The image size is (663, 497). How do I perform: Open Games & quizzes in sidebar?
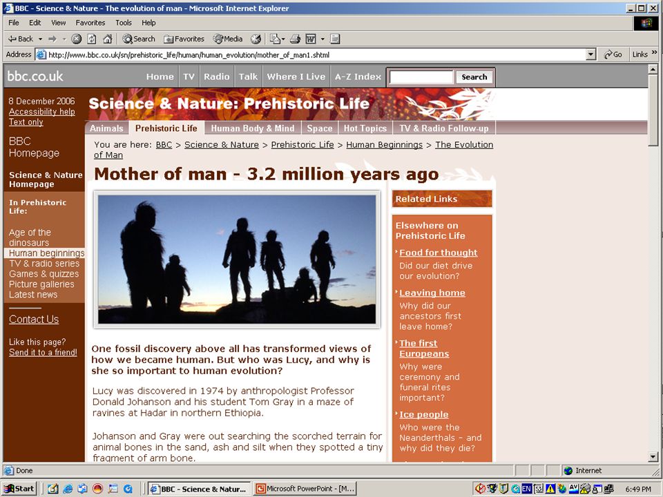coord(44,274)
